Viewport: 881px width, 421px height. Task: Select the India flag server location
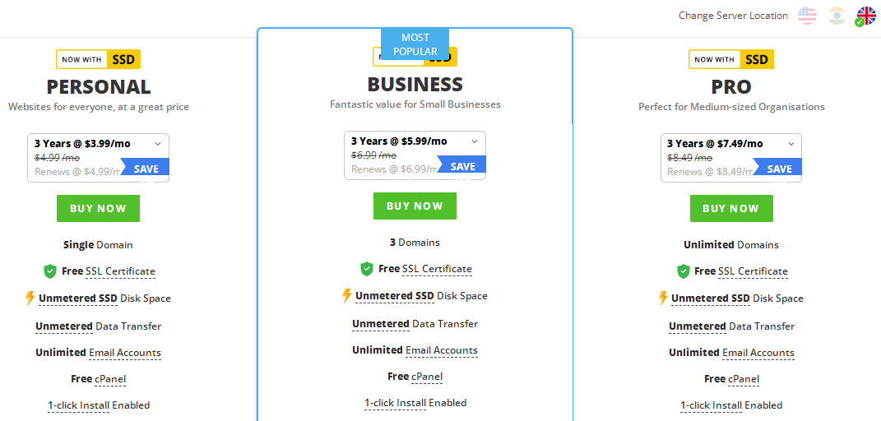pos(837,16)
